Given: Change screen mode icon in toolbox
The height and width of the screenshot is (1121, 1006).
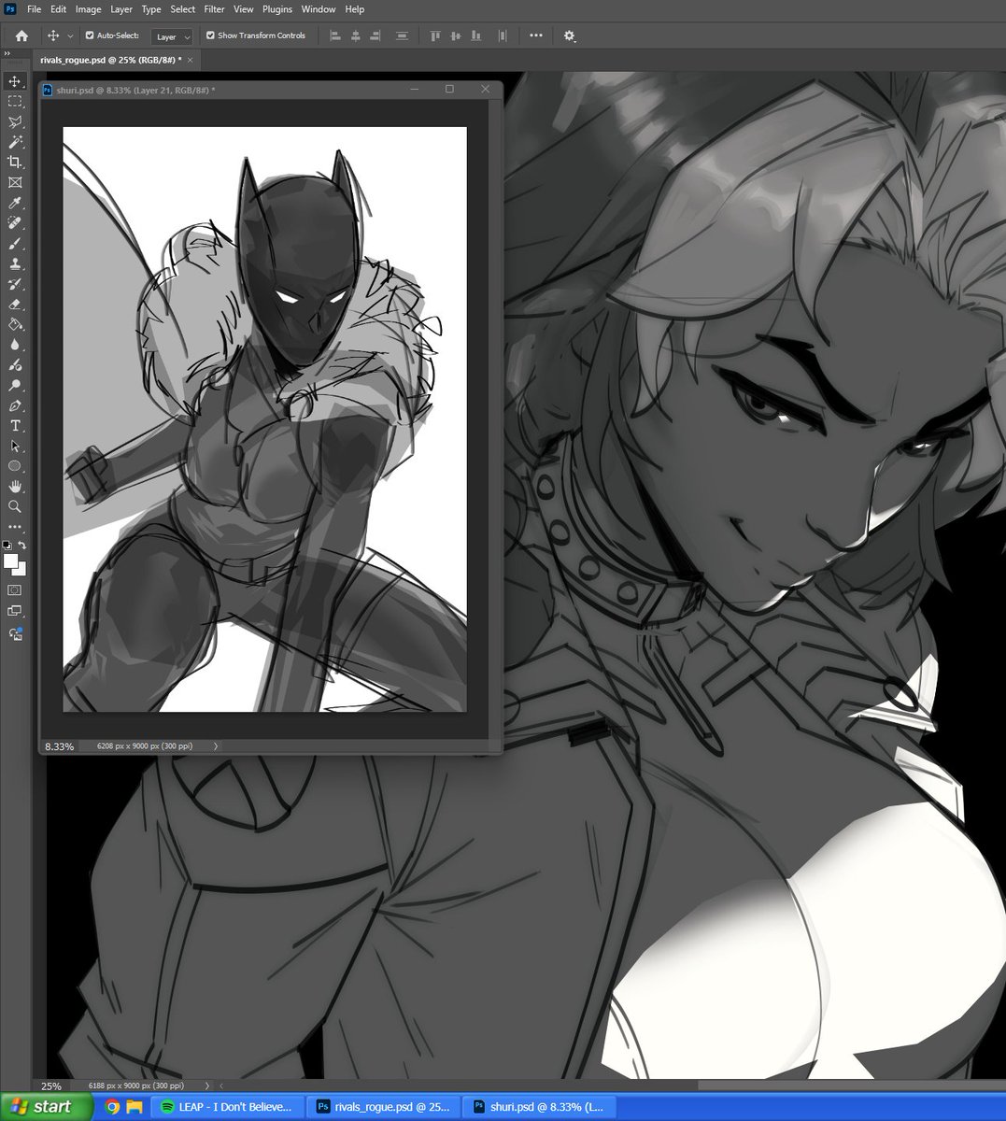Looking at the screenshot, I should pos(15,611).
